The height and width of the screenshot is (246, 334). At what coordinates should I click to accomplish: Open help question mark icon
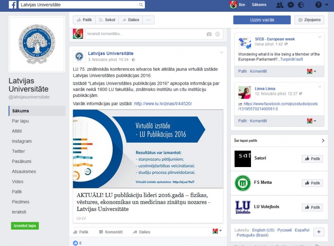319,5
